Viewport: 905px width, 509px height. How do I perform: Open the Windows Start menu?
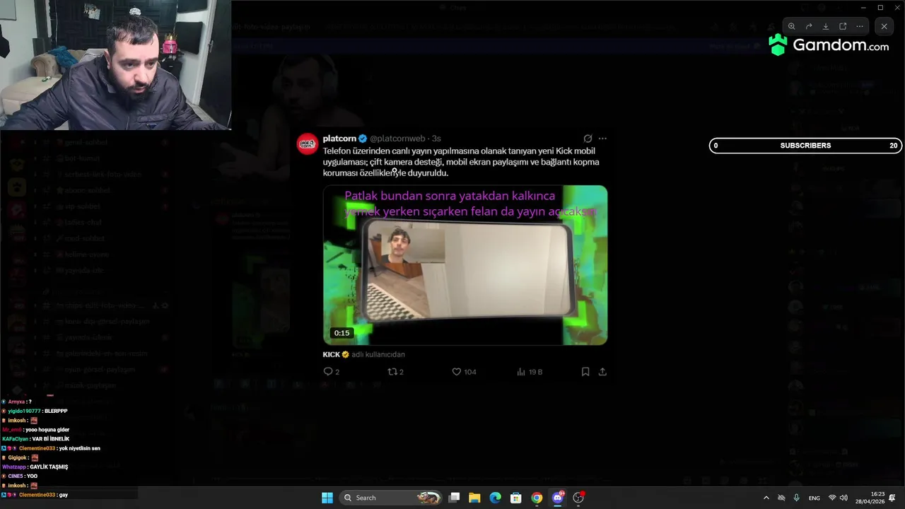point(327,498)
